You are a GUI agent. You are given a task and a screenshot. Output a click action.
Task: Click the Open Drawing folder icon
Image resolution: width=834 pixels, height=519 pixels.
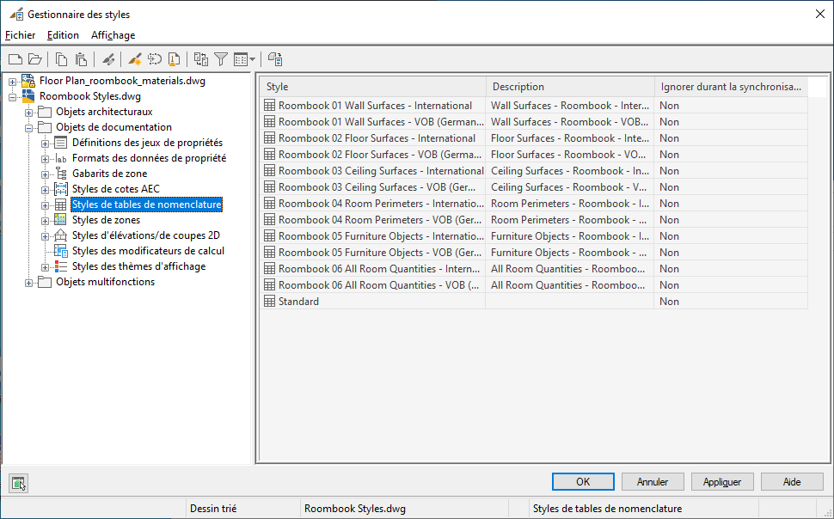(x=35, y=59)
